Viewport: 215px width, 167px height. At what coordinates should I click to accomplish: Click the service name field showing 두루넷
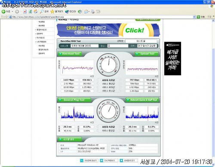[84, 46]
